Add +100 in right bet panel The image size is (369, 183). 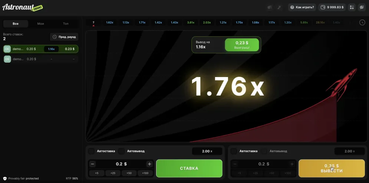pyautogui.click(x=287, y=173)
